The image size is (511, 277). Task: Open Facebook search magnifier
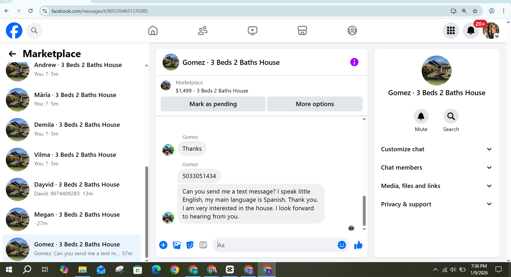[34, 31]
